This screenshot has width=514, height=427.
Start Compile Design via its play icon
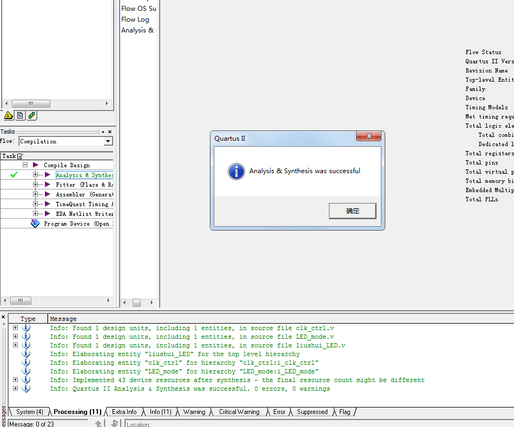36,165
